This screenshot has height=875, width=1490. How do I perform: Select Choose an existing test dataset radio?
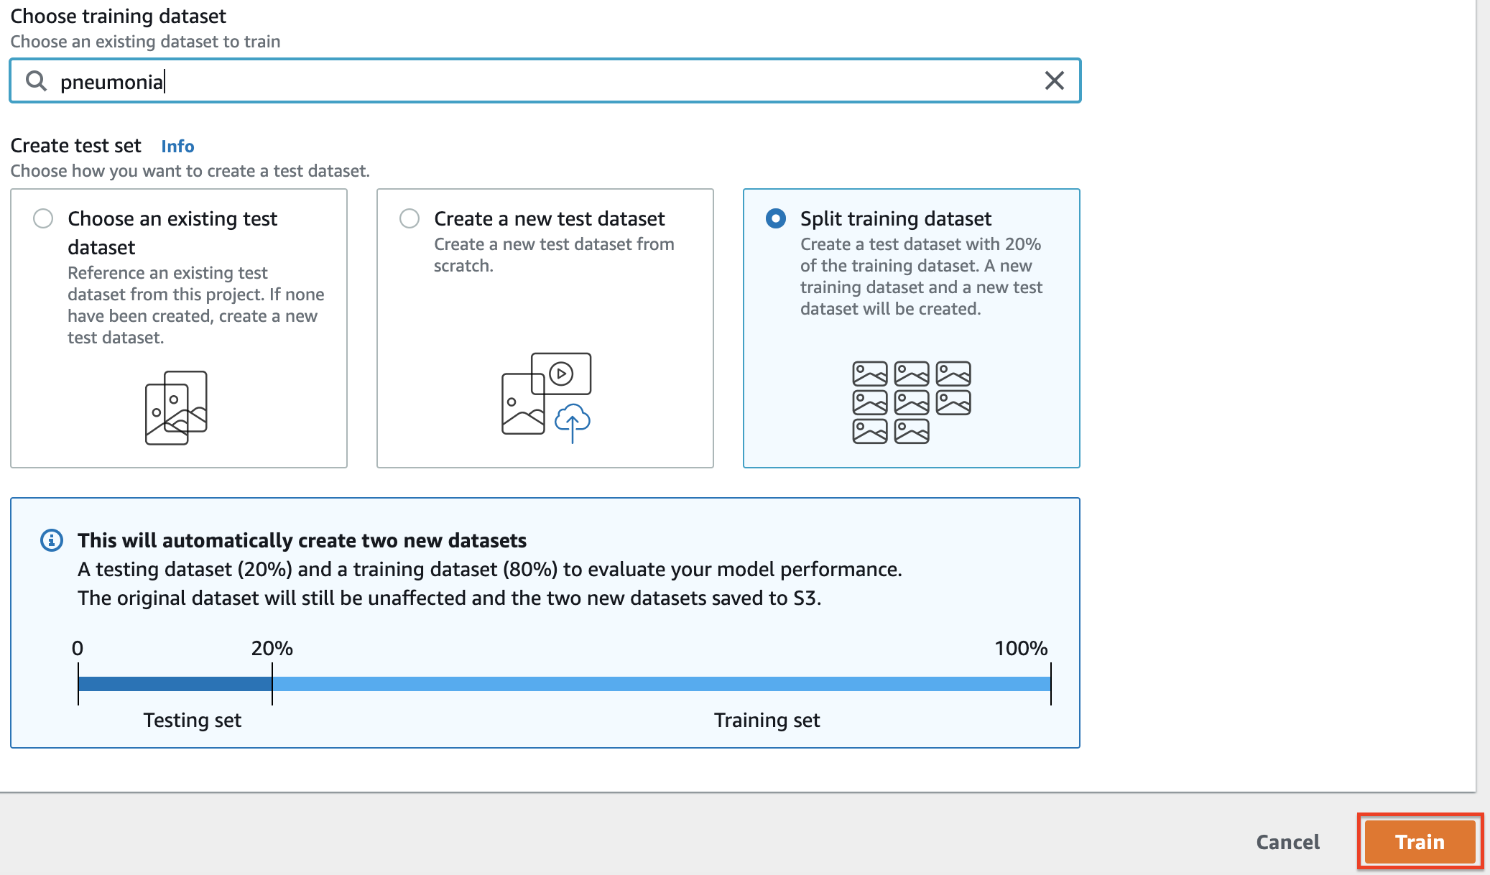click(x=43, y=218)
